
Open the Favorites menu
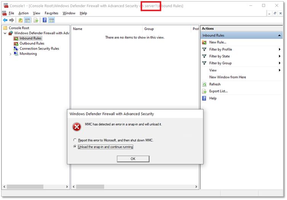click(51, 13)
